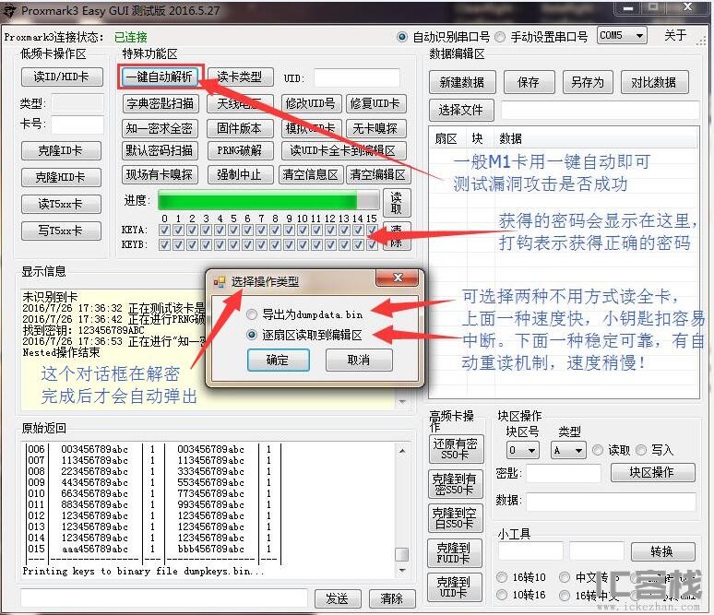Select the 写入 radio in 块区操作
This screenshot has width=714, height=615.
click(x=641, y=450)
